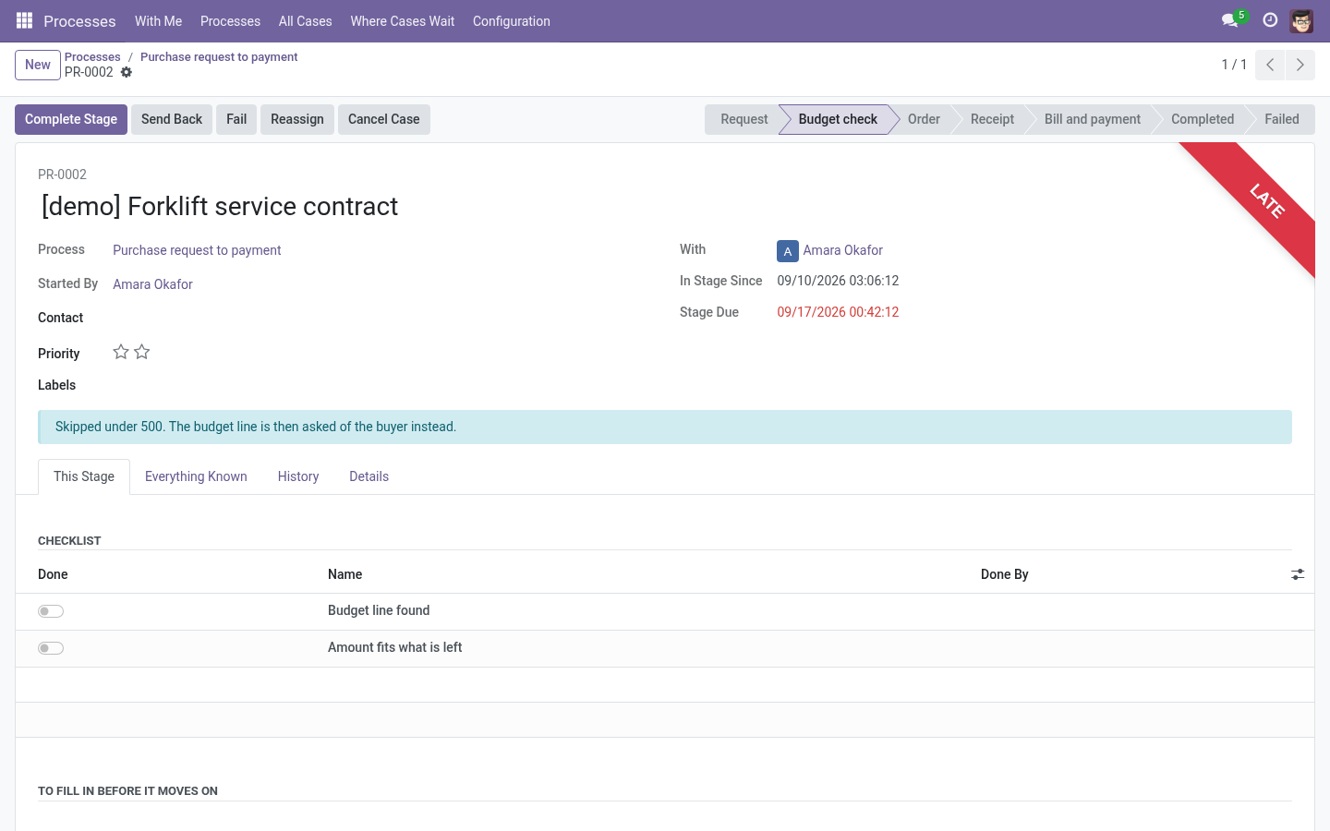The width and height of the screenshot is (1330, 831).
Task: Click the Complete Stage button
Action: (x=71, y=119)
